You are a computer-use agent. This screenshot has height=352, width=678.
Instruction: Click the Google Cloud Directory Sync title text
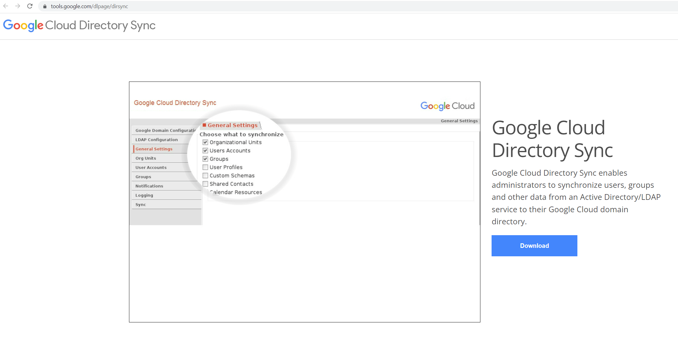click(x=552, y=139)
